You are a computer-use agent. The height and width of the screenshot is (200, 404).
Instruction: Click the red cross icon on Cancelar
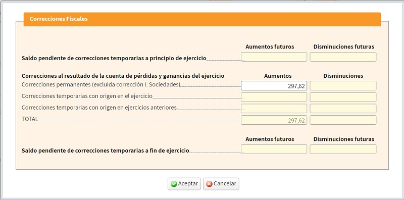(209, 184)
